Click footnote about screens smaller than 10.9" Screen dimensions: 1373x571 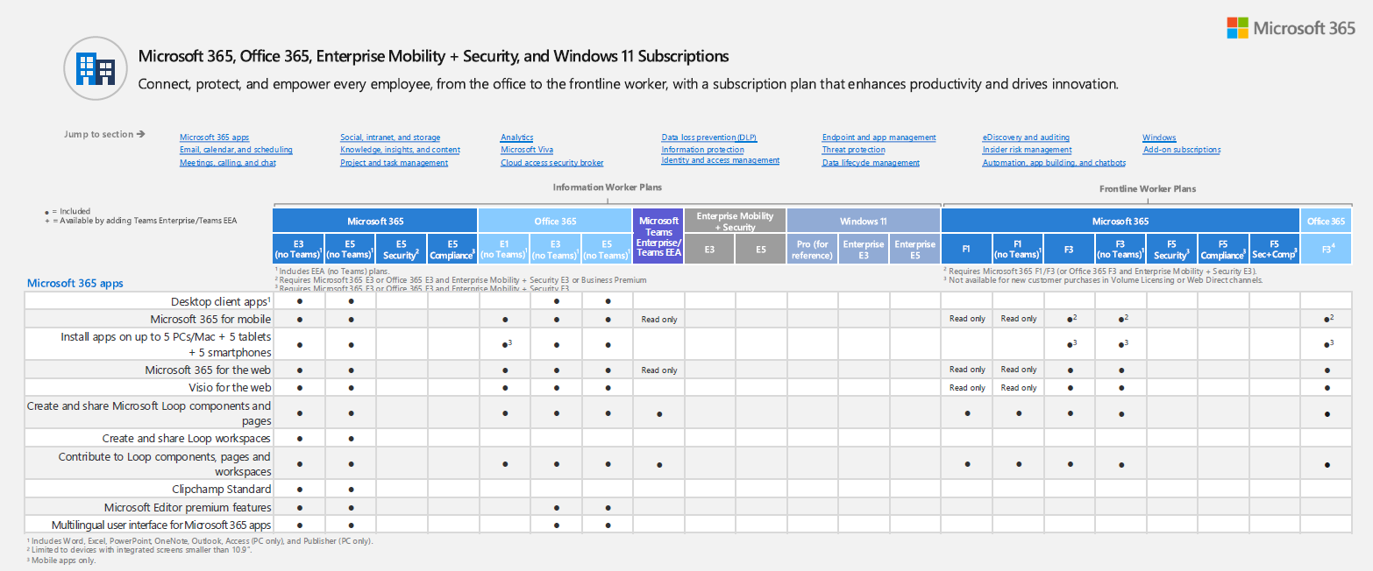[x=139, y=550]
